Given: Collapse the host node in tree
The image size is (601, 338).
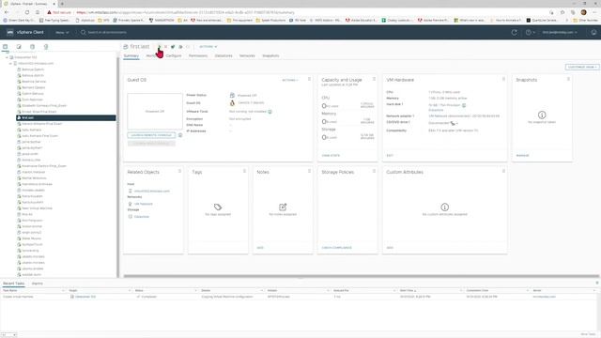Looking at the screenshot, I should click(10, 64).
